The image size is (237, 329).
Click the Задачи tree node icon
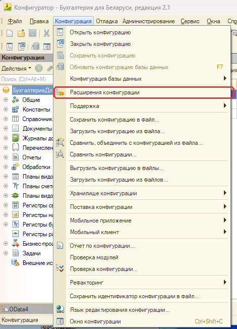(x=16, y=253)
